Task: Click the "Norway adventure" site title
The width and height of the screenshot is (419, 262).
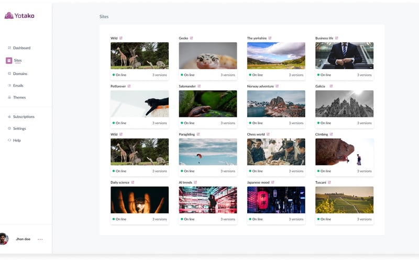Action: 260,86
